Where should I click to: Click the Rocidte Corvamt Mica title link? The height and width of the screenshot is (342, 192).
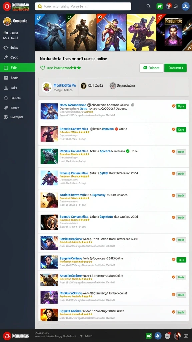74,151
